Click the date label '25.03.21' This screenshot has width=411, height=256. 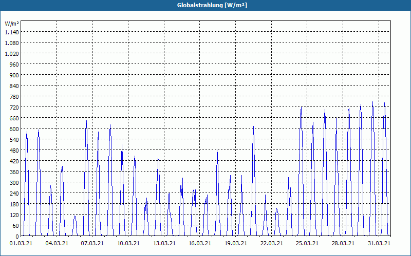(x=307, y=243)
